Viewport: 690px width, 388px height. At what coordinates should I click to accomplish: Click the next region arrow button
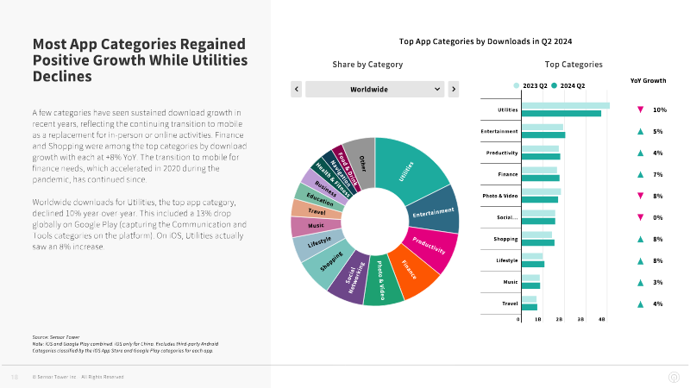tap(454, 90)
